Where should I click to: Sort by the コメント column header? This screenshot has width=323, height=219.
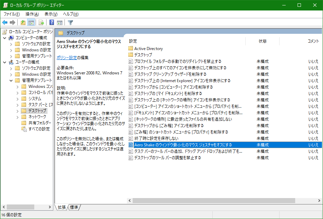pyautogui.click(x=313, y=41)
